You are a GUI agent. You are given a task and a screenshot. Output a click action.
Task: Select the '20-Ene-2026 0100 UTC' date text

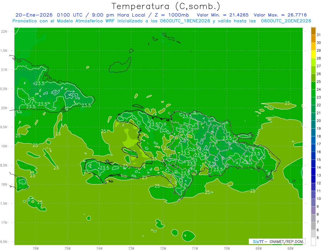pyautogui.click(x=50, y=15)
